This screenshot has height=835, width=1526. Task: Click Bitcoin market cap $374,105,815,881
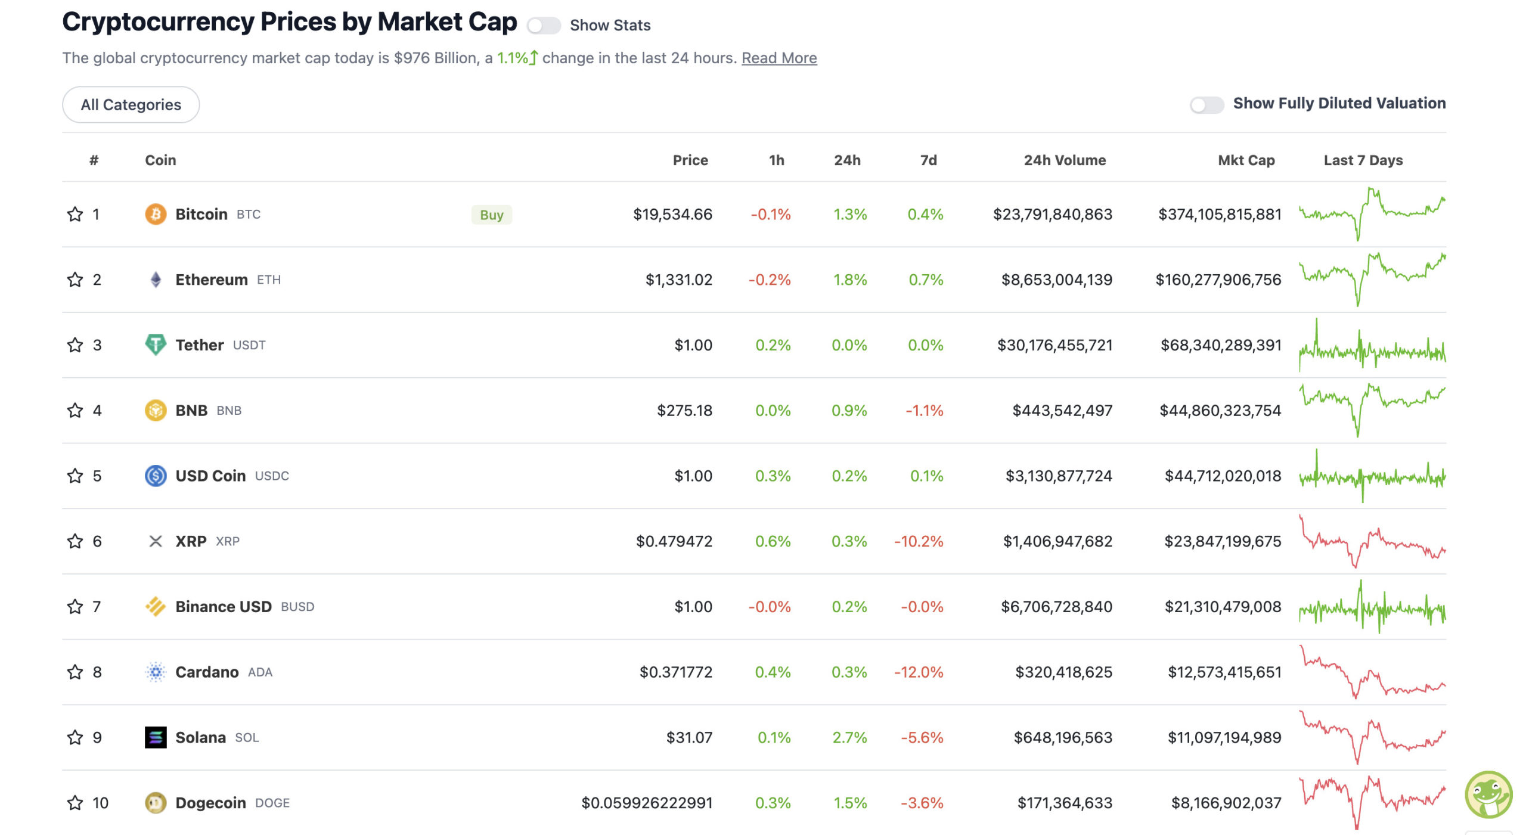pos(1220,215)
